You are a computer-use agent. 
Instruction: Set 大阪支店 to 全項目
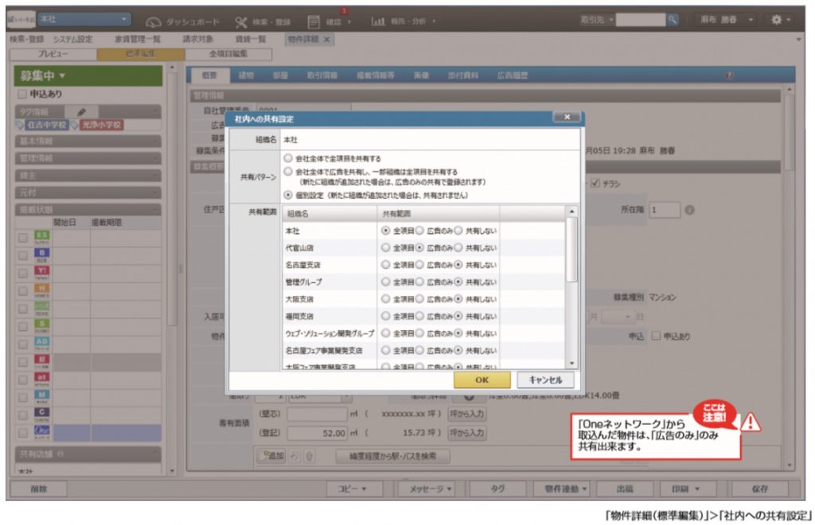tap(385, 299)
